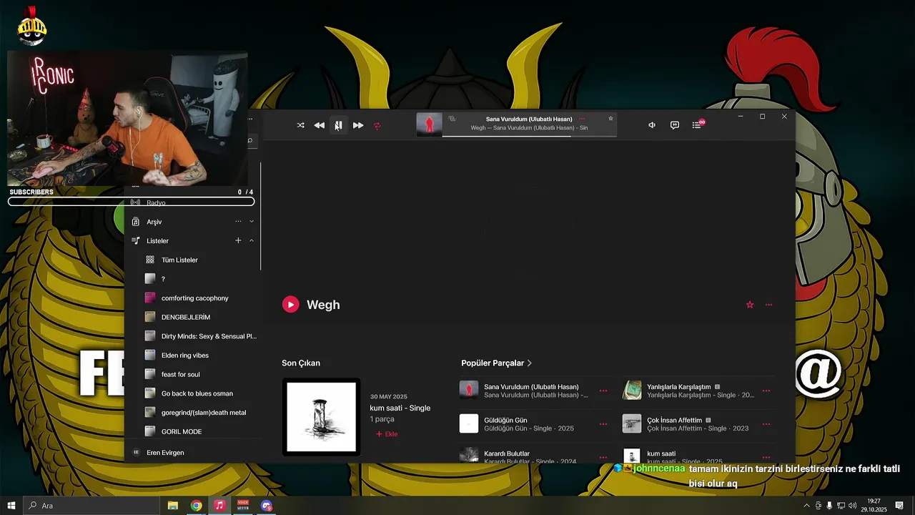Open options for Çok İnsan Affettim track
This screenshot has height=515, width=915.
tap(766, 424)
